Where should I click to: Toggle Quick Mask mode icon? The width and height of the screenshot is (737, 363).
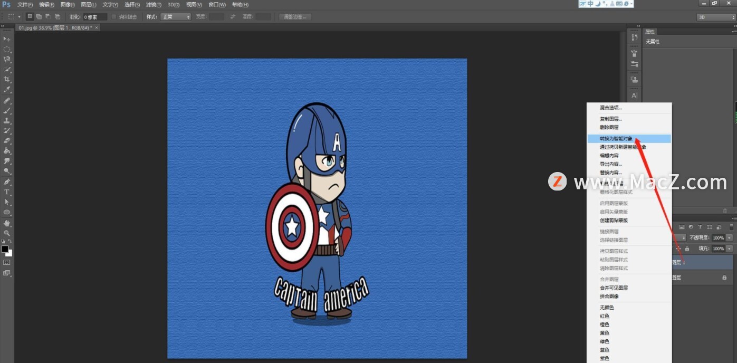pyautogui.click(x=7, y=262)
